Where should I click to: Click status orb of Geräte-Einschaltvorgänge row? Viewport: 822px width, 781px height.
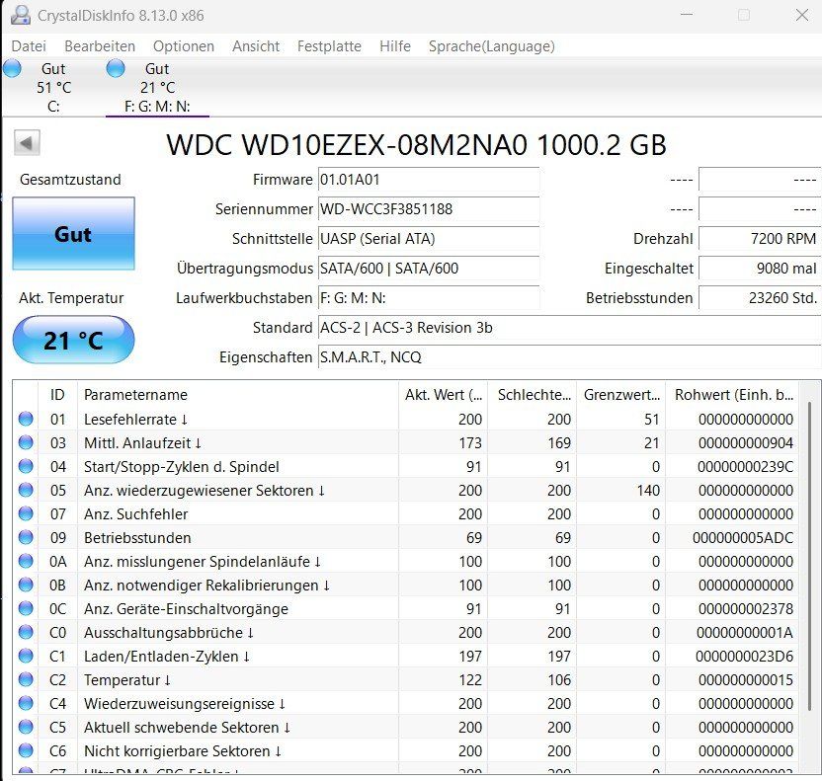(x=26, y=608)
